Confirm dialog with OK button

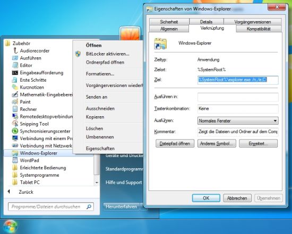tap(206, 198)
